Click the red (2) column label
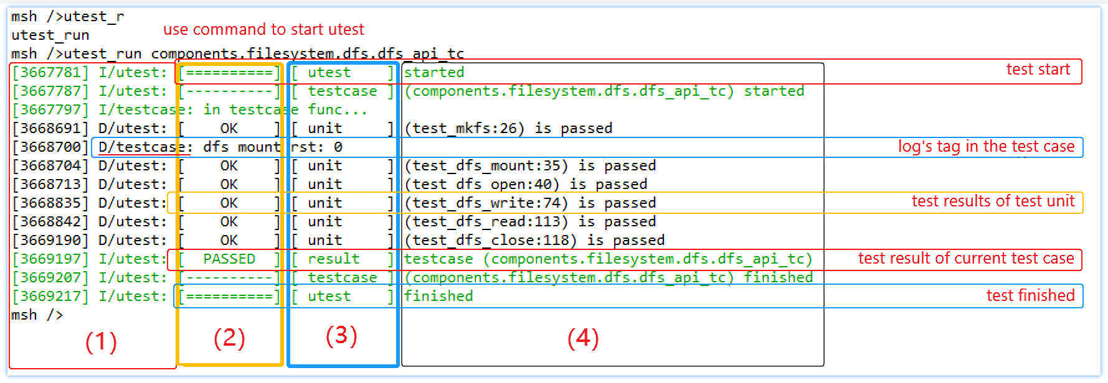 tap(229, 338)
